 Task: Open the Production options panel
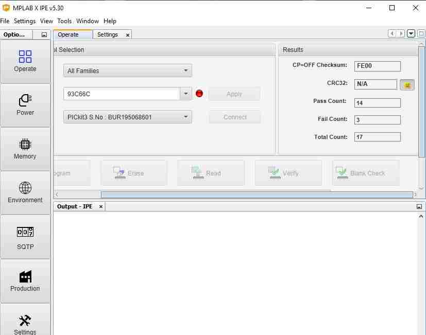[25, 280]
